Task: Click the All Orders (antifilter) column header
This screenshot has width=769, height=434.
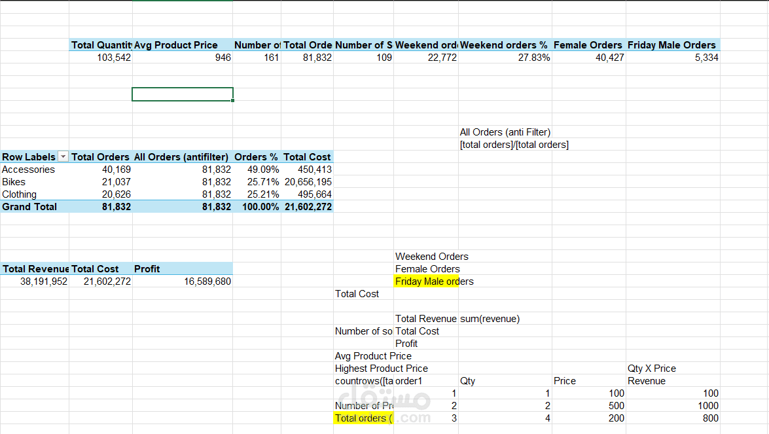Action: pos(183,157)
